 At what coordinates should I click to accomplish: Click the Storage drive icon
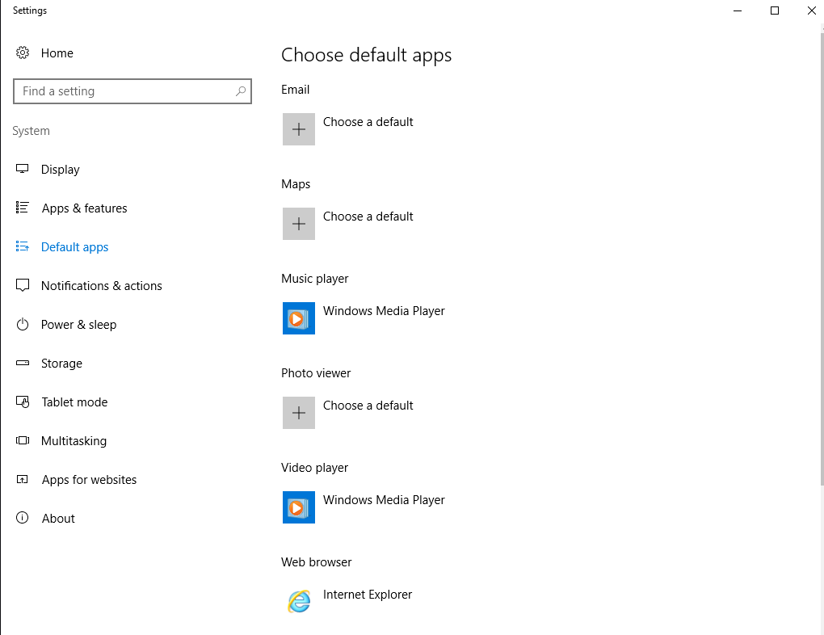(x=23, y=364)
